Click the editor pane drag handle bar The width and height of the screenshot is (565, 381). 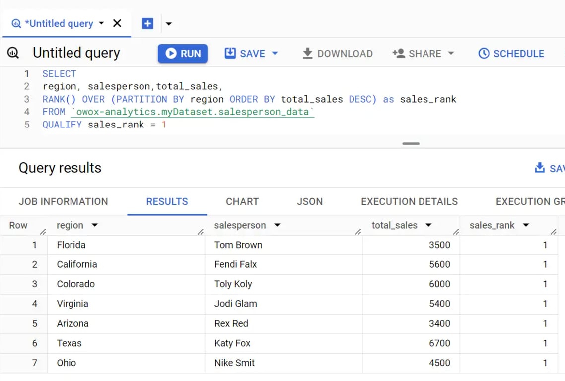[411, 144]
